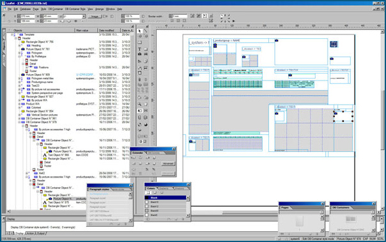This screenshot has height=242, width=386.
Task: Click the highlighted alignment icon in top toolbar
Action: [x=205, y=16]
